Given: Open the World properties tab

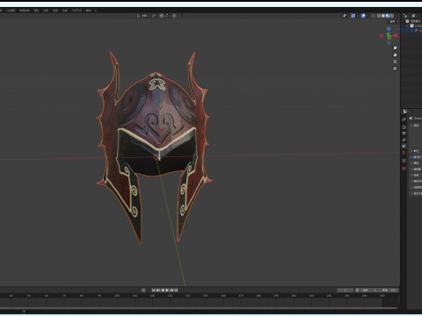Looking at the screenshot, I should pyautogui.click(x=404, y=153).
